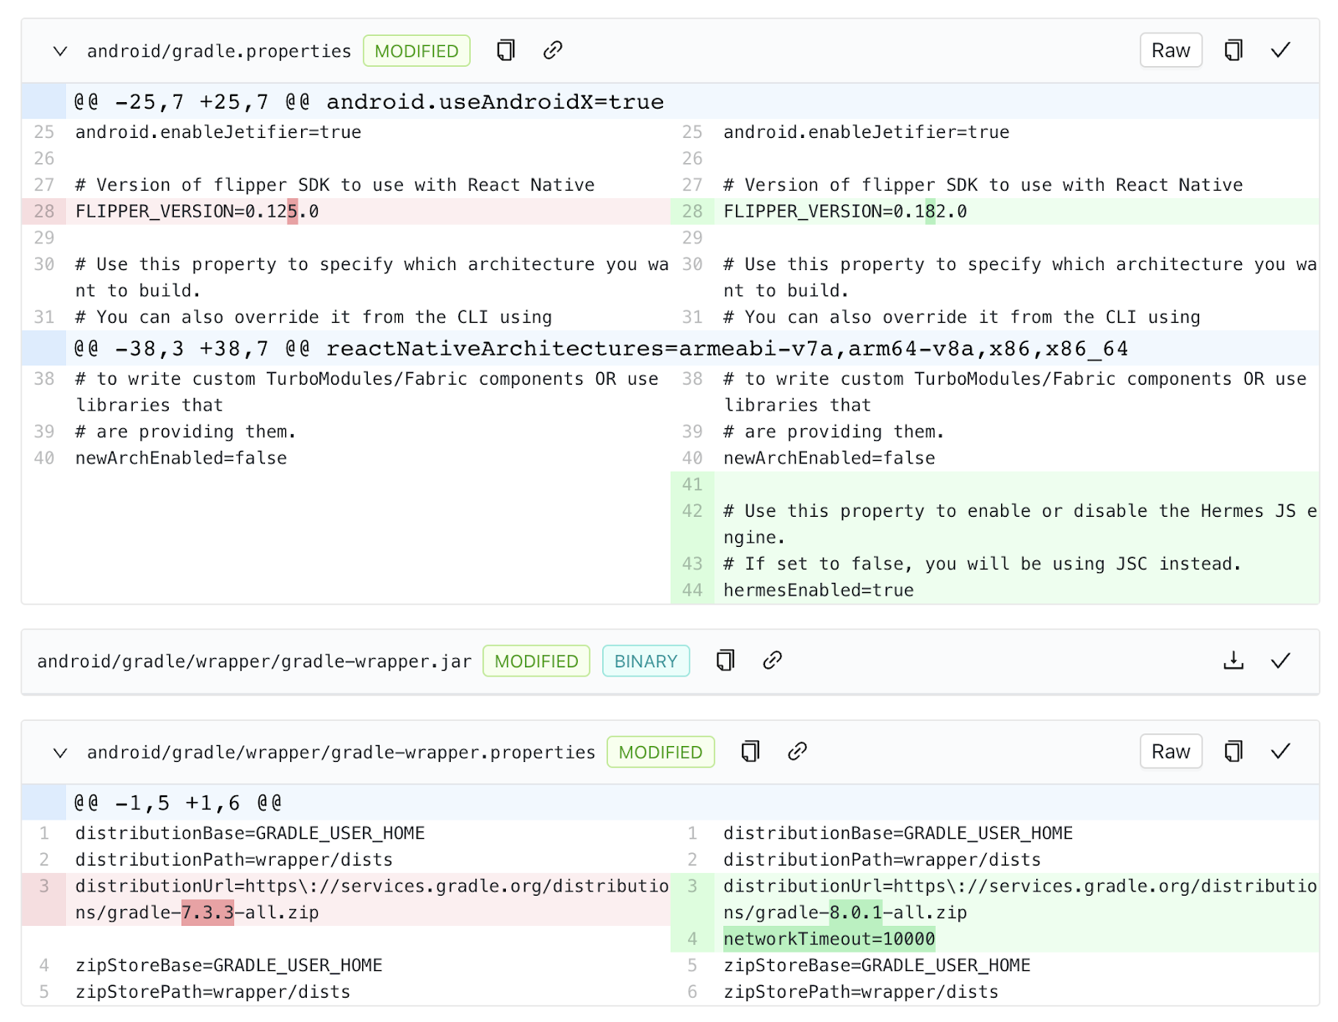
Task: Copy link to gradle-wrapper.jar diff
Action: [772, 661]
